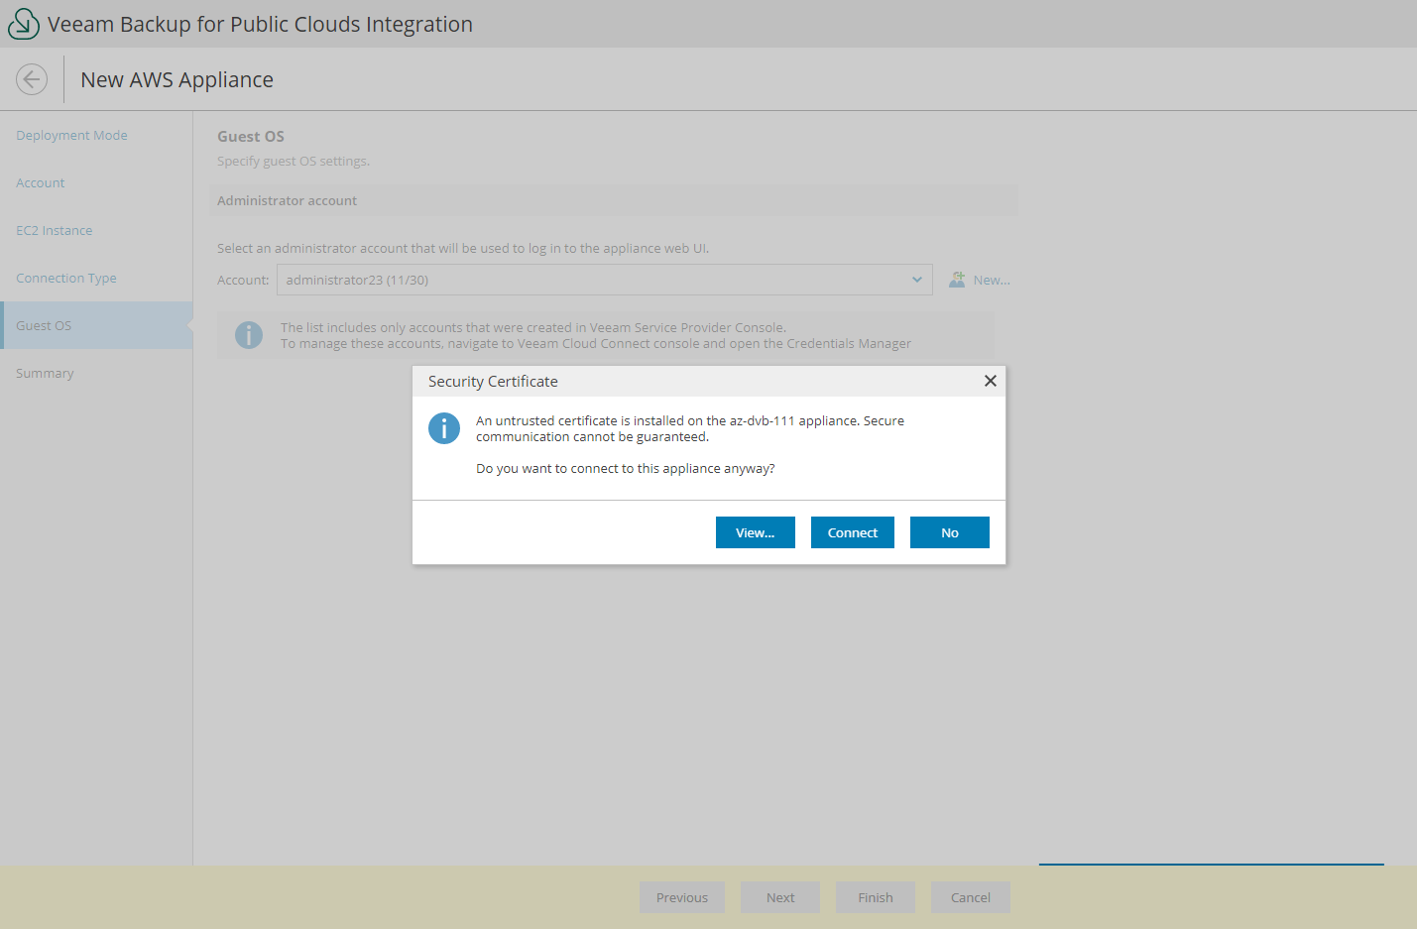Image resolution: width=1417 pixels, height=929 pixels.
Task: Click Cancel to abandon the appliance setup
Action: coord(970,897)
